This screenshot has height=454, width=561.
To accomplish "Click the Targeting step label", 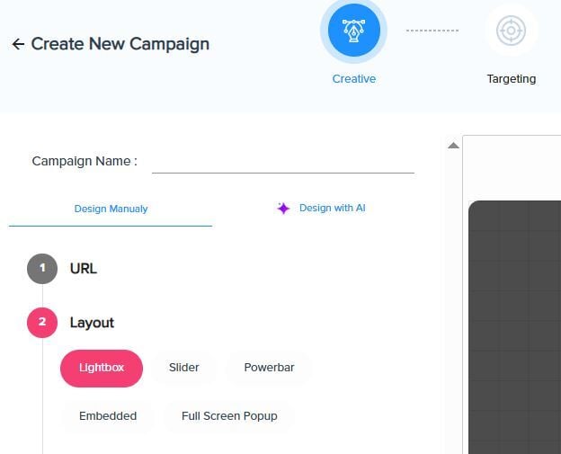I will pos(512,79).
